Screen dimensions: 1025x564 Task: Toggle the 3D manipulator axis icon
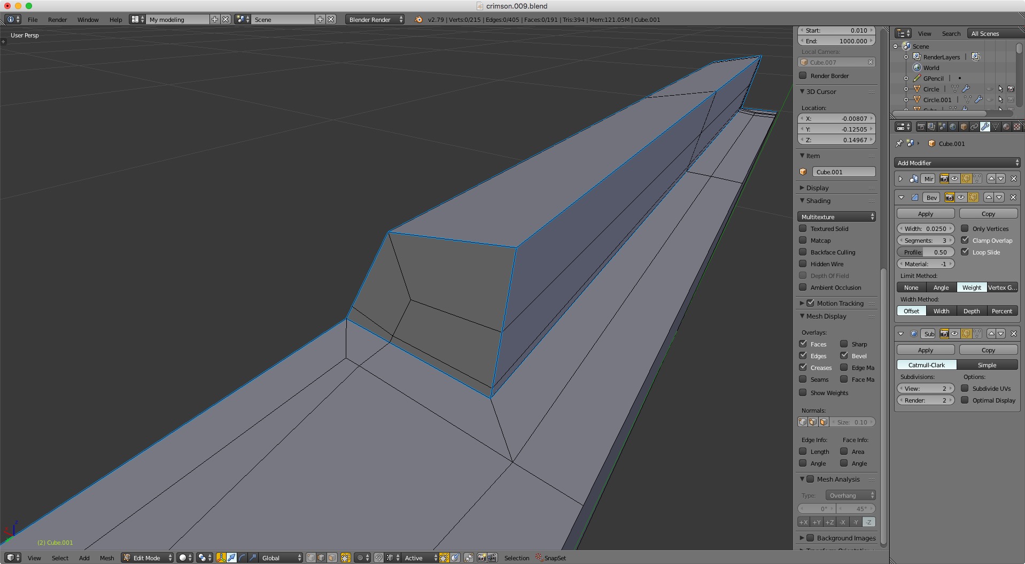(221, 558)
